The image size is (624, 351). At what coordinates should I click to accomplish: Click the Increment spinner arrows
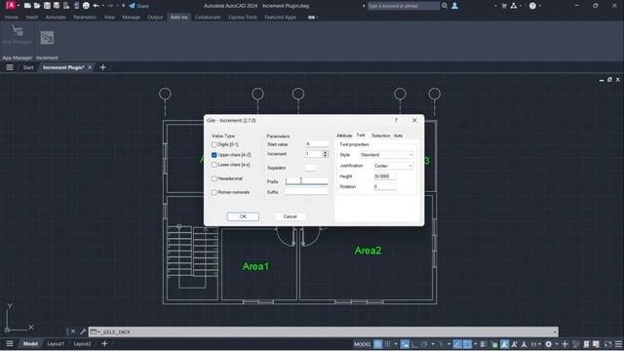click(x=326, y=154)
